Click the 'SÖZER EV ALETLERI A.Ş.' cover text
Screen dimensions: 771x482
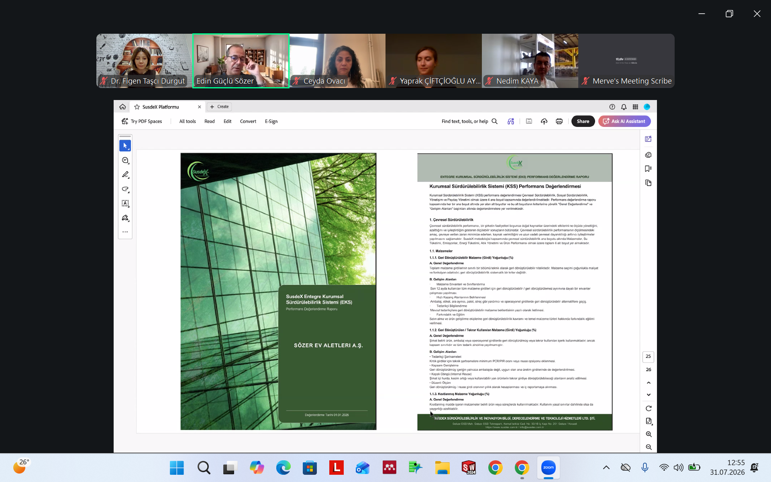click(x=328, y=345)
